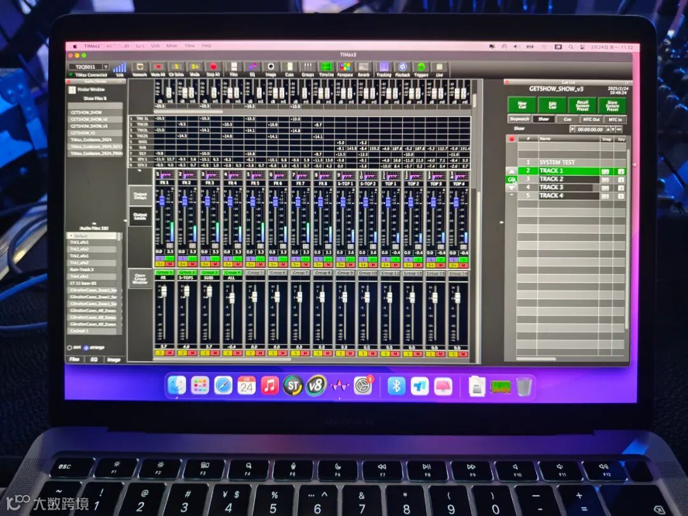Click Store System Preset
The image size is (688, 516).
612,105
